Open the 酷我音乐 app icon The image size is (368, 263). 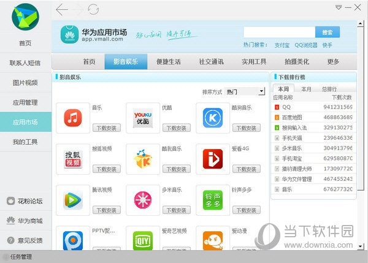[x=143, y=159]
